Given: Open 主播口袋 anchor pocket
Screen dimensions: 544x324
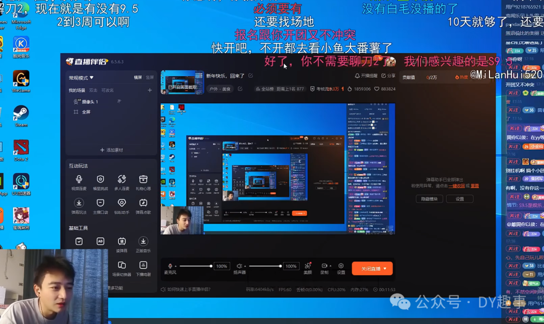Looking at the screenshot, I should click(x=100, y=206).
